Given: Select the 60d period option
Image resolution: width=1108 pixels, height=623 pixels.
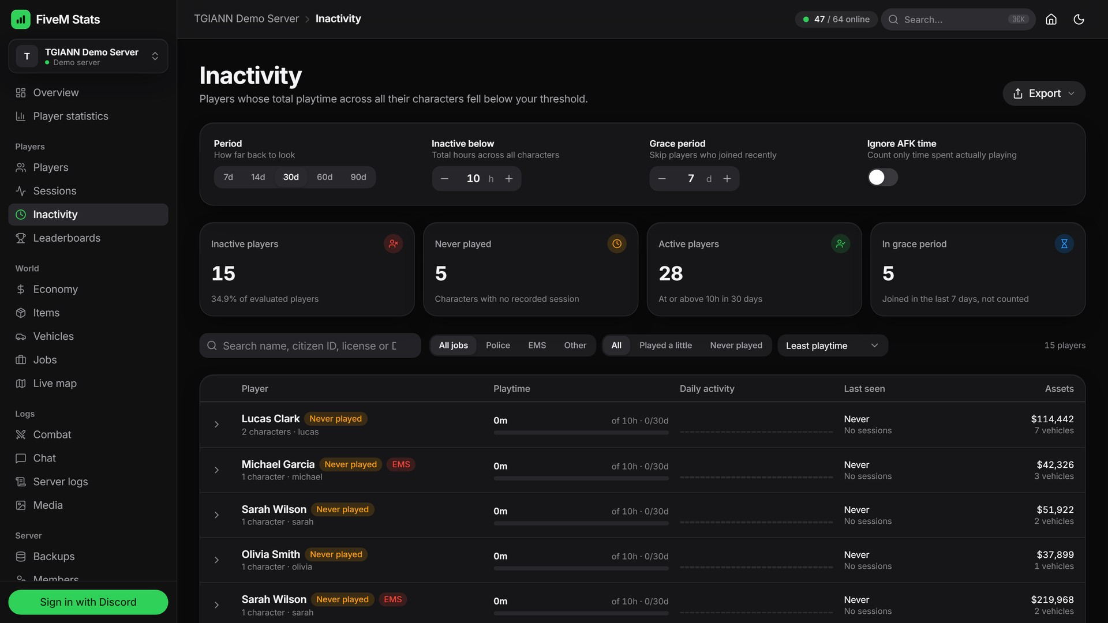Looking at the screenshot, I should [324, 177].
